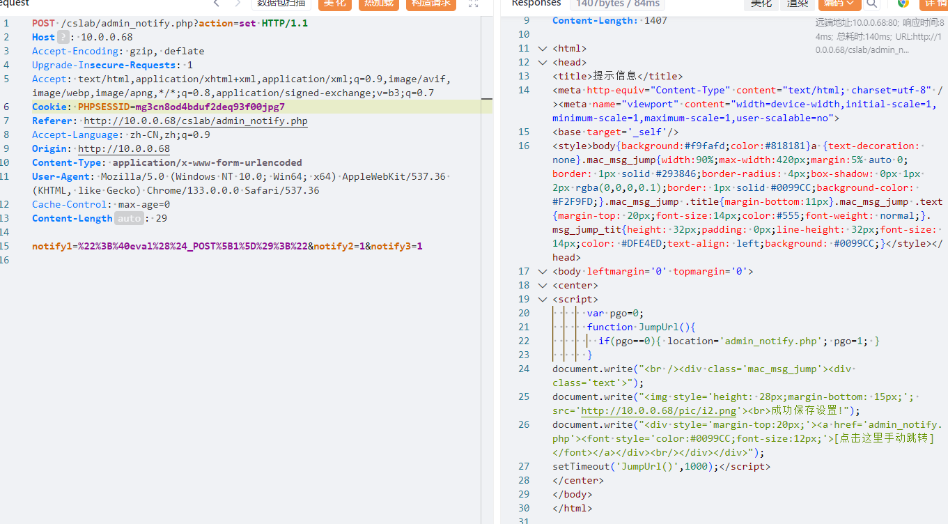
Task: Click the <base target='_self'/> line
Action: coord(615,132)
